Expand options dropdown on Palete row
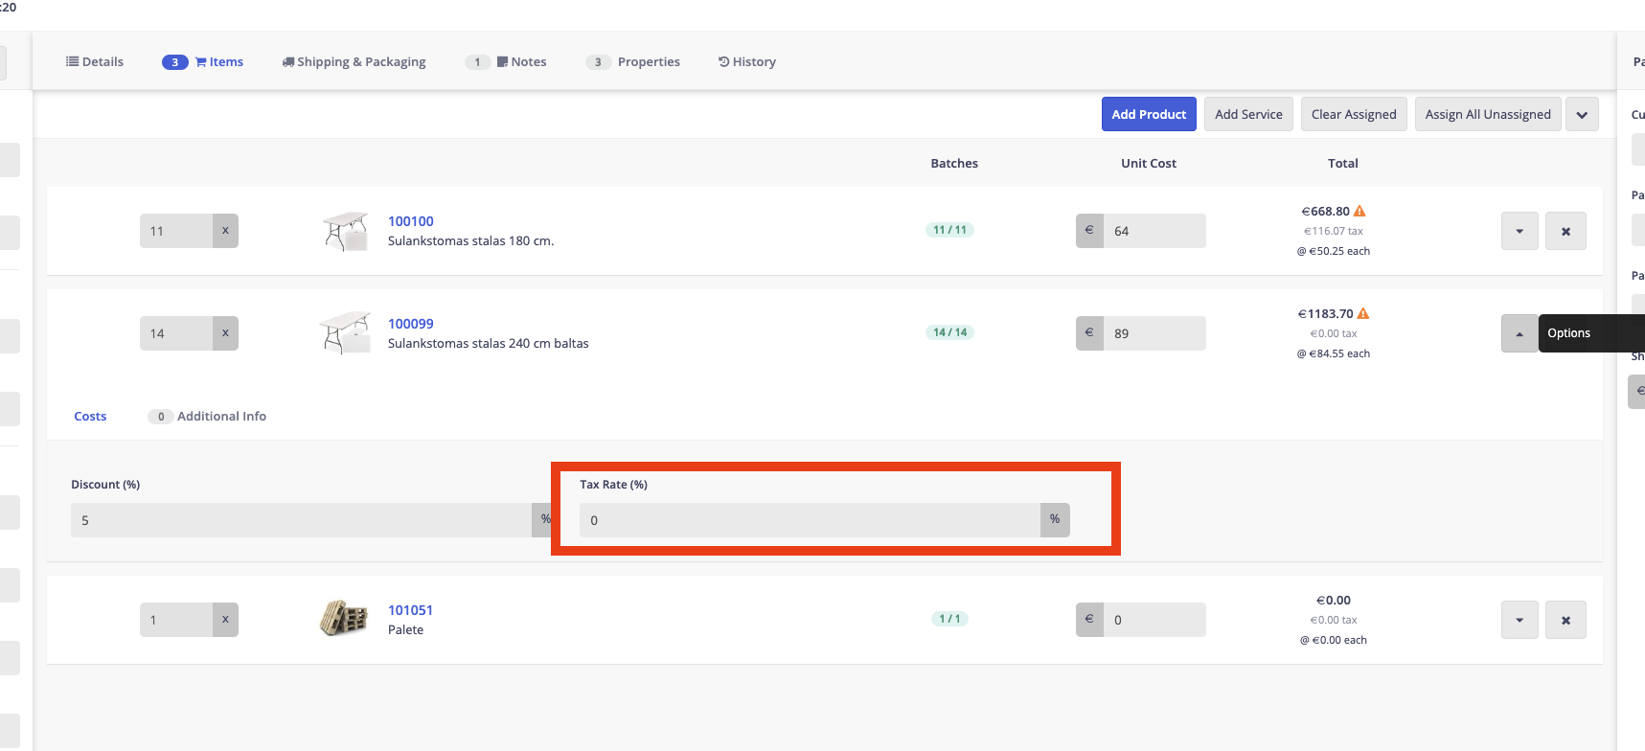The image size is (1645, 751). point(1519,620)
